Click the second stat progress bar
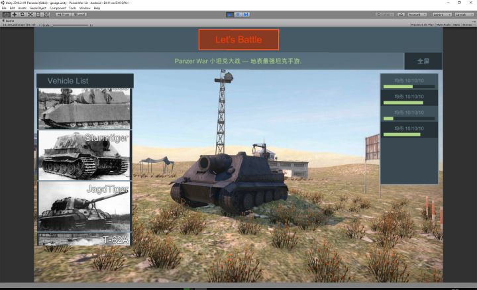 [409, 103]
